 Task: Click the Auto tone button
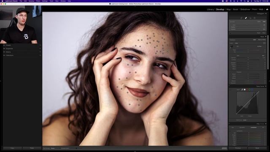tap(263, 56)
